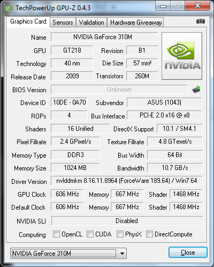Click the Close button

tap(188, 253)
